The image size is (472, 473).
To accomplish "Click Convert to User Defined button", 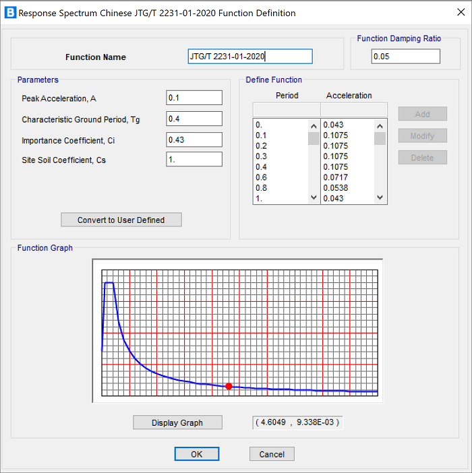I will [x=121, y=220].
